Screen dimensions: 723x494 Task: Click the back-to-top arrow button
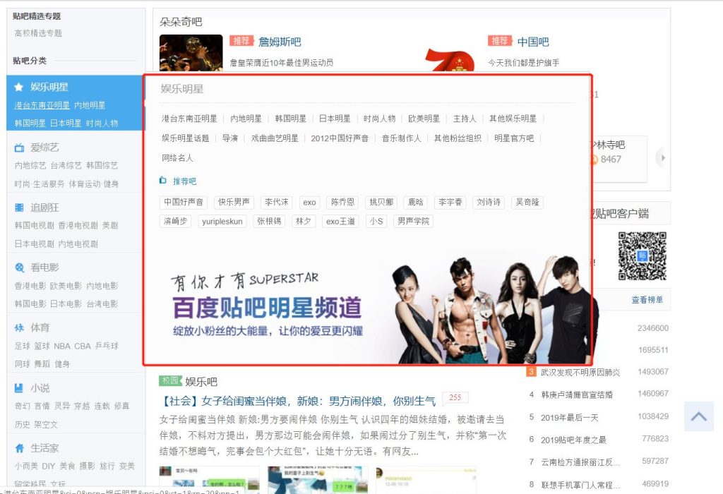pos(698,416)
